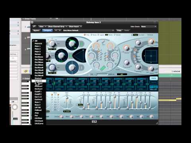Click the next preset arrow

[x=60, y=31]
